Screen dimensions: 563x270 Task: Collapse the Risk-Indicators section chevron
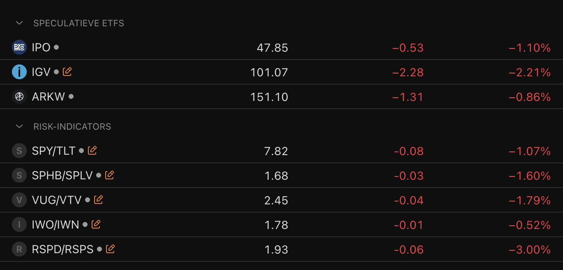pos(19,126)
